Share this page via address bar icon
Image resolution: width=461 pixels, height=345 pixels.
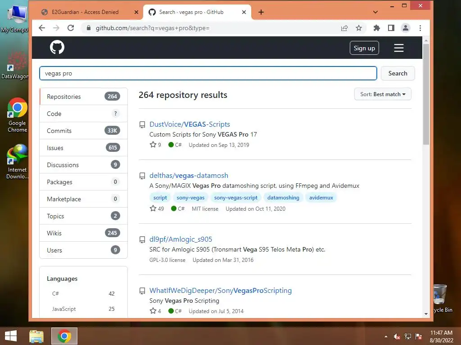coord(344,28)
